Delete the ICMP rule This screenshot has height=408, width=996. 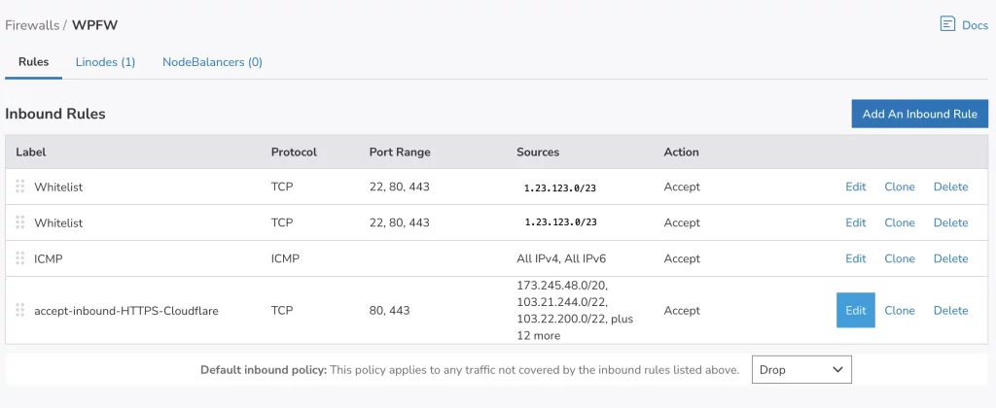951,258
